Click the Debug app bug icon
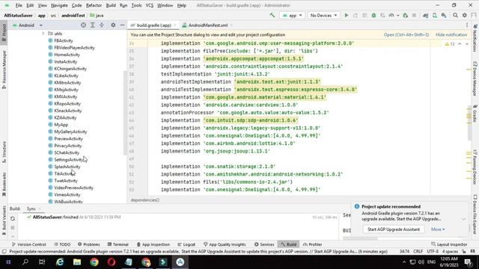This screenshot has width=479, height=269. pos(373,15)
